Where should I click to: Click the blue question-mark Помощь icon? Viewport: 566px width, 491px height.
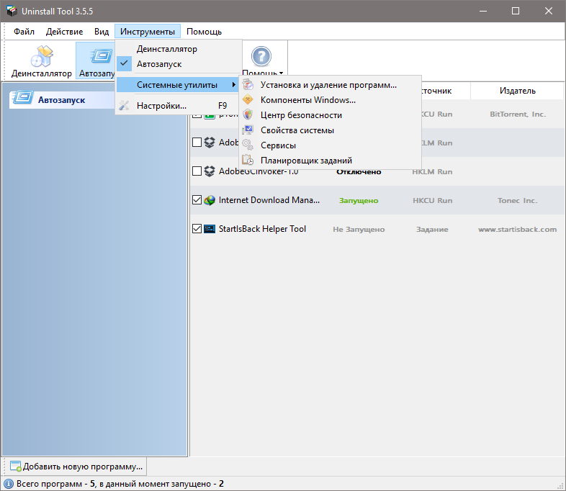click(261, 56)
